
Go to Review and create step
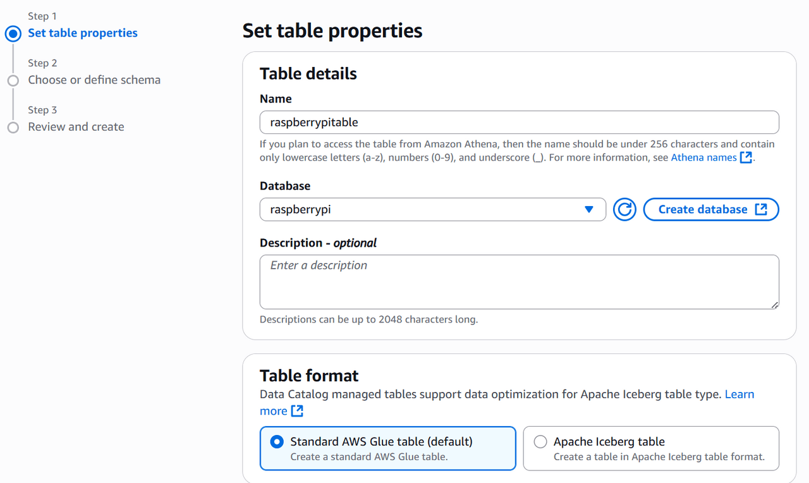click(x=76, y=126)
